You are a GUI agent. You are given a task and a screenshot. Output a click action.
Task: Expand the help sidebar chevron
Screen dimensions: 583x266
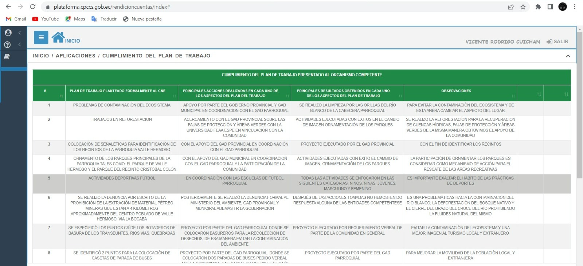click(x=20, y=45)
